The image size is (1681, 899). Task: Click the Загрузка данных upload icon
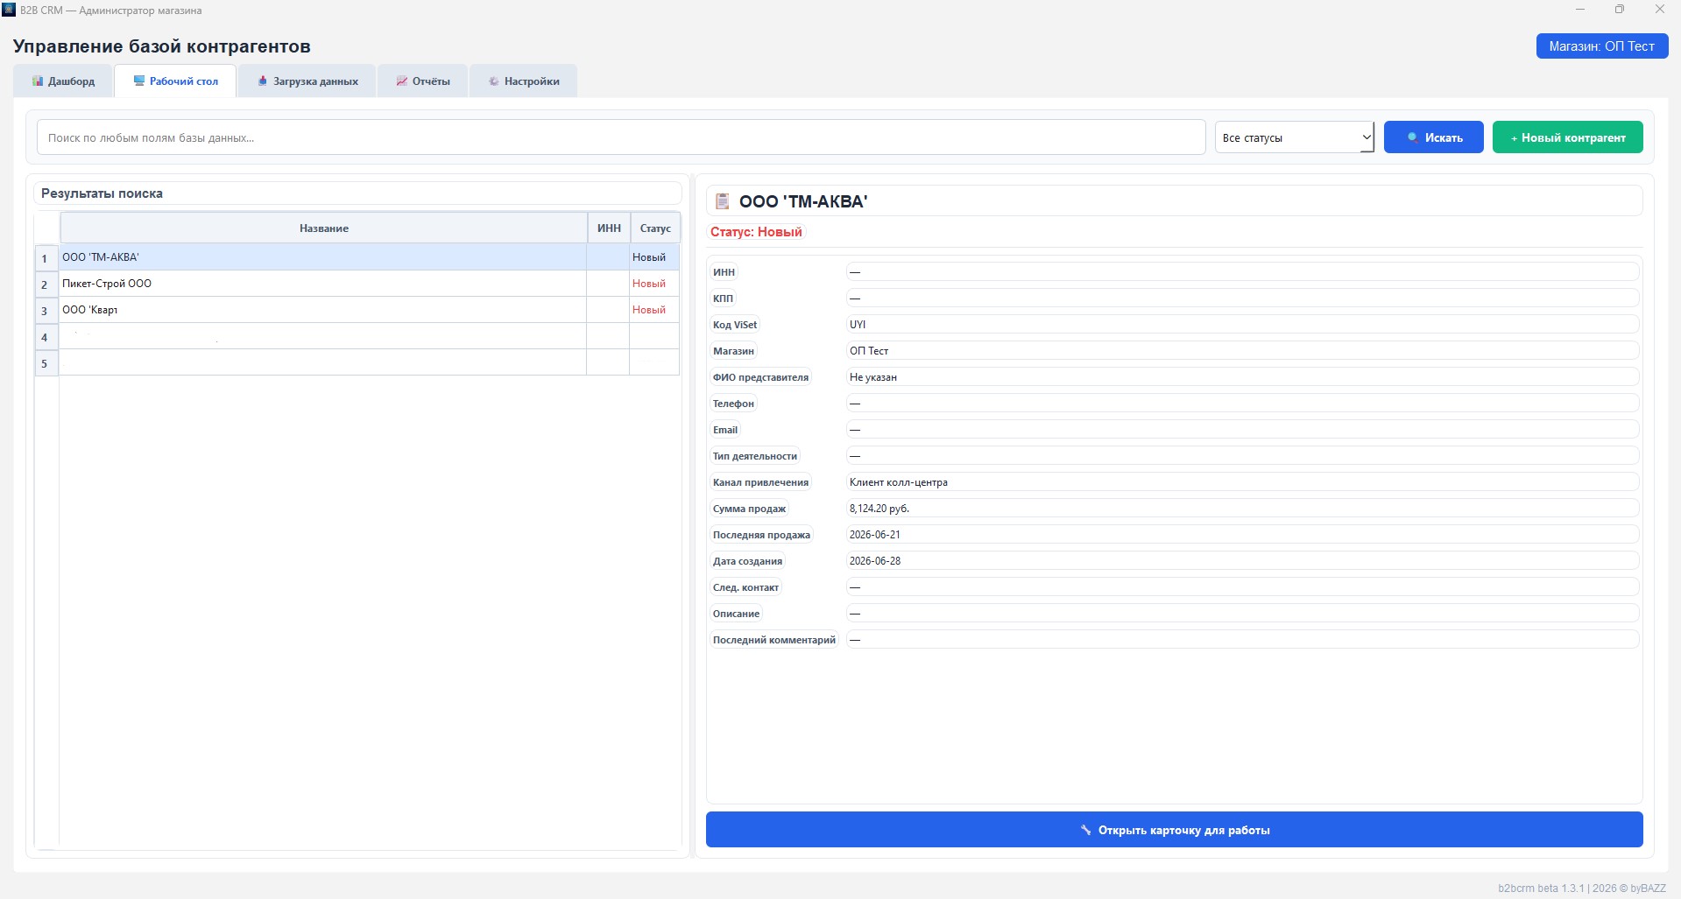click(262, 81)
